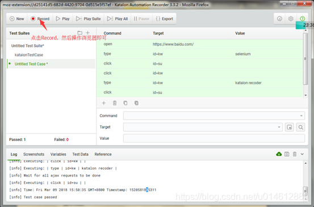Open the green help icon
314x207 pixels.
[303, 19]
